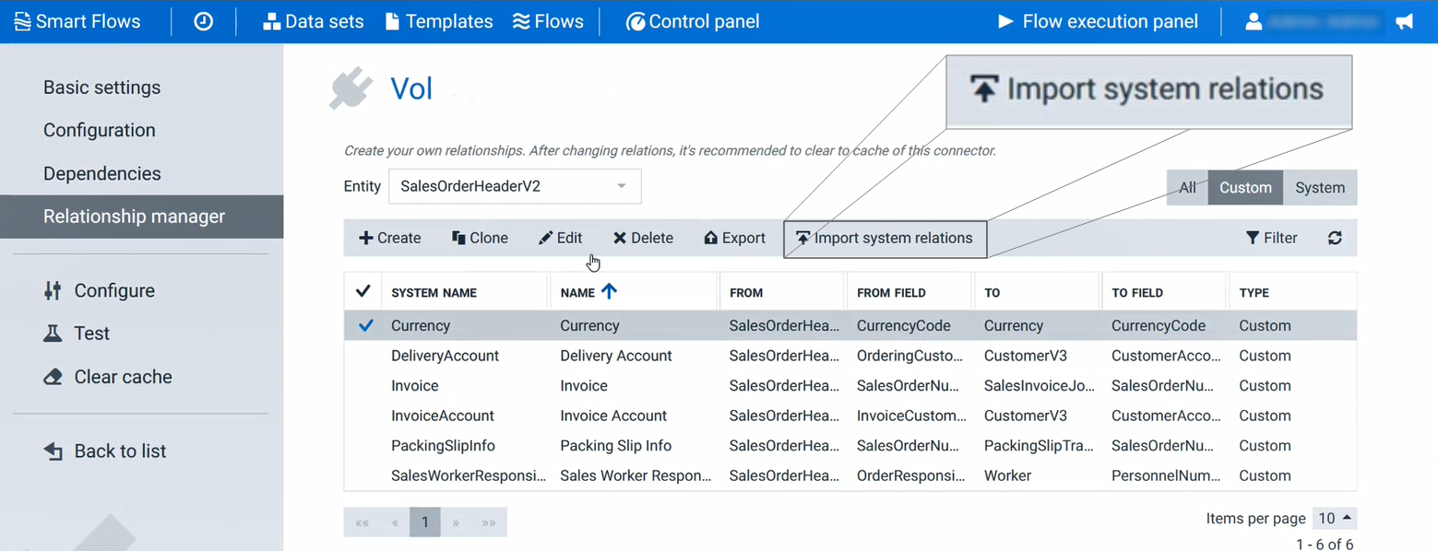Click Test in the sidebar

[x=77, y=334]
